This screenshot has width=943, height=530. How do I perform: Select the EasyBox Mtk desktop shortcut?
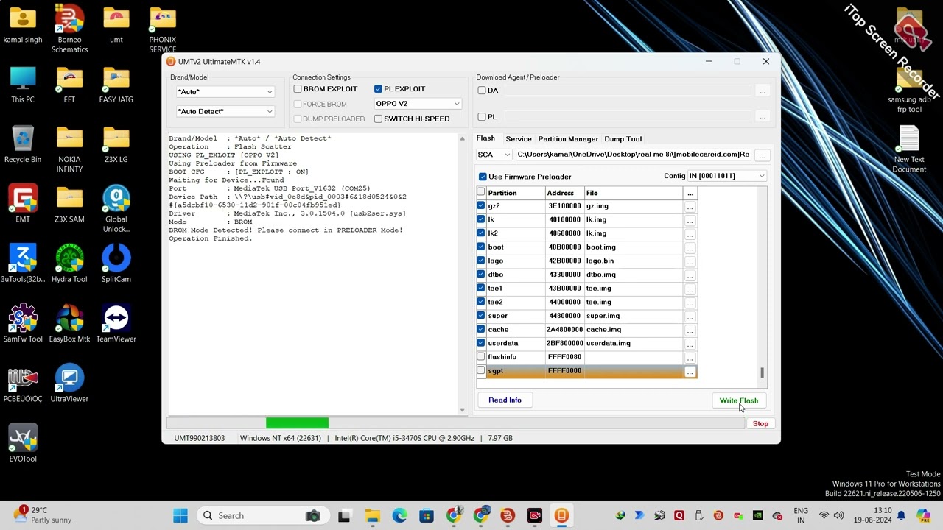tap(69, 324)
